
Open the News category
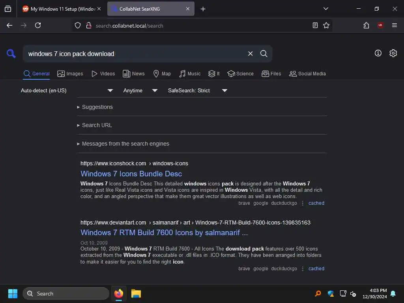pos(134,74)
